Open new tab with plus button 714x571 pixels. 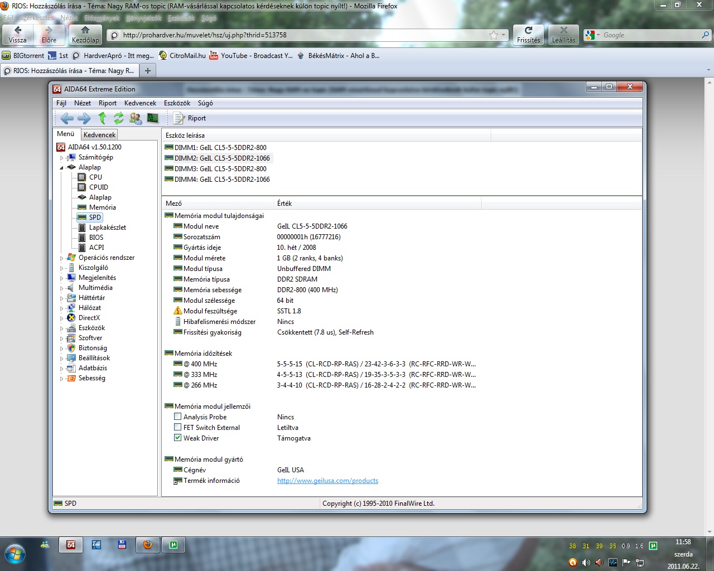[147, 71]
